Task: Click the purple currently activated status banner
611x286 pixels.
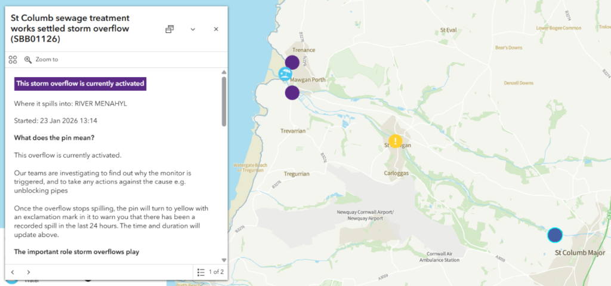Action: point(80,84)
